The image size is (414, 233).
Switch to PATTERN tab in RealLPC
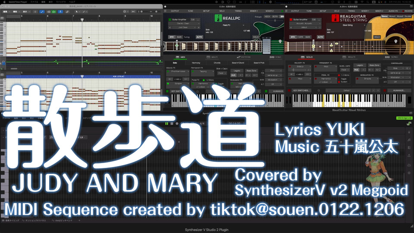point(244,57)
